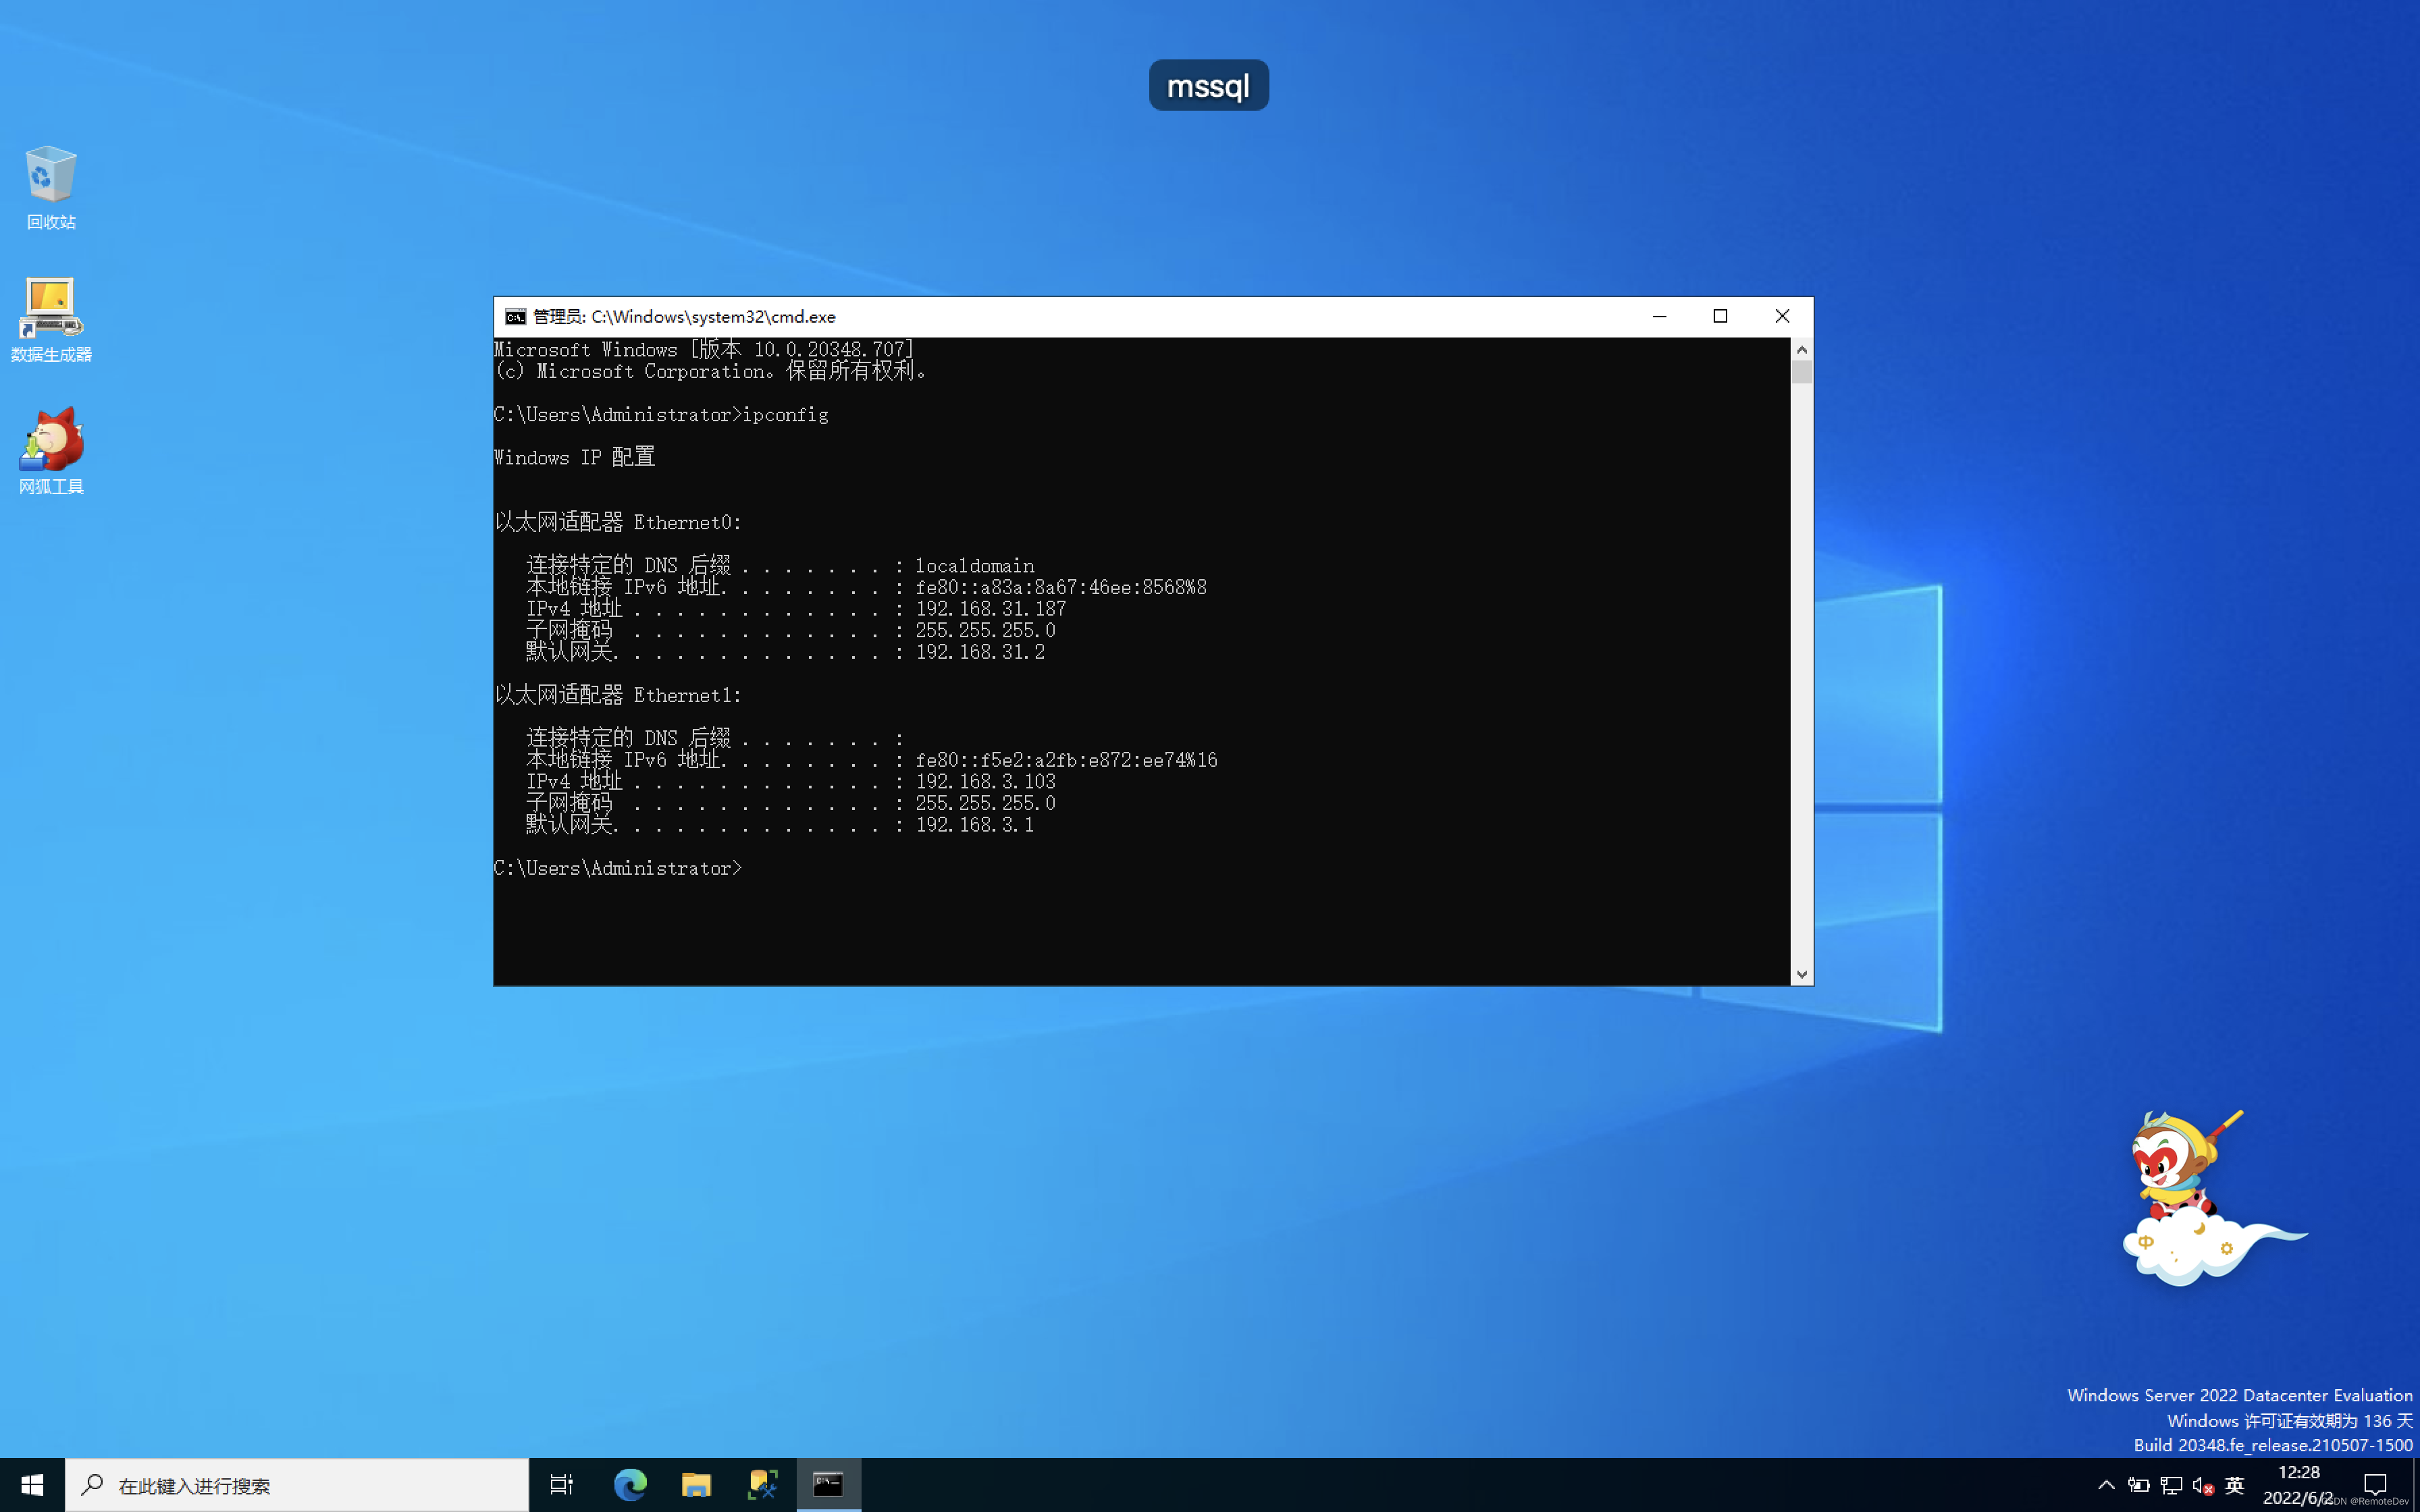
Task: Click the muted volume tray icon
Action: [2203, 1485]
